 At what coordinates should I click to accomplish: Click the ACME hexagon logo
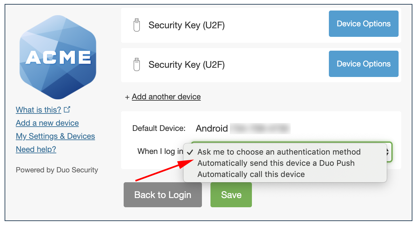58,57
